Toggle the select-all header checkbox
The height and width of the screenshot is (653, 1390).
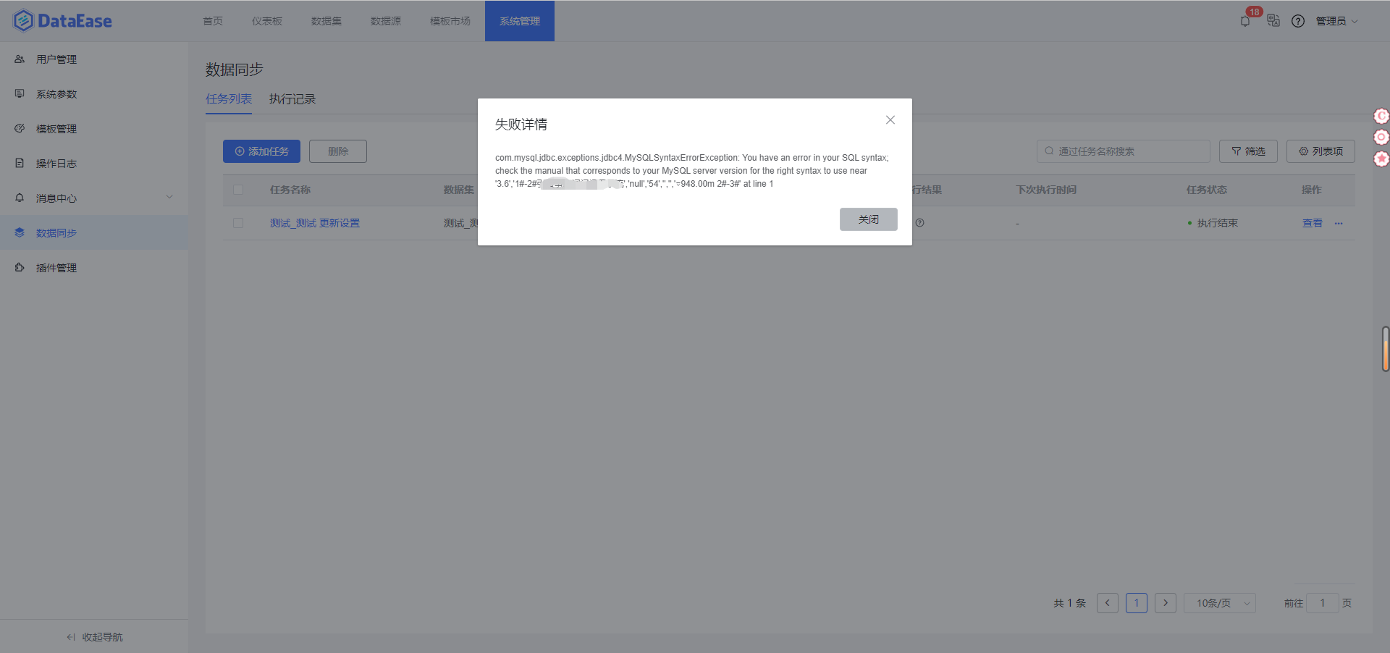point(238,190)
